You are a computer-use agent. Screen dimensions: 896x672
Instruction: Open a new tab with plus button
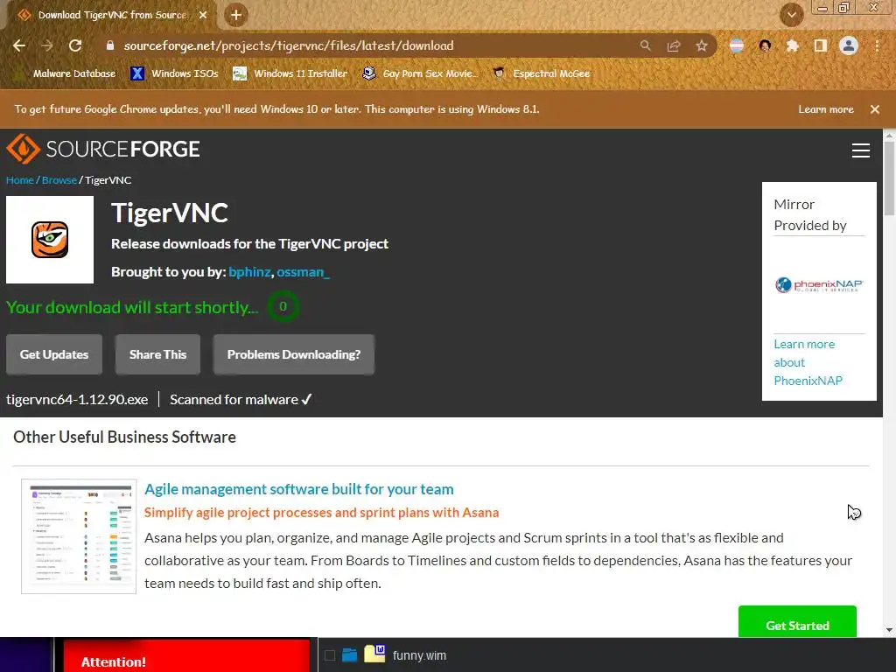click(x=236, y=15)
